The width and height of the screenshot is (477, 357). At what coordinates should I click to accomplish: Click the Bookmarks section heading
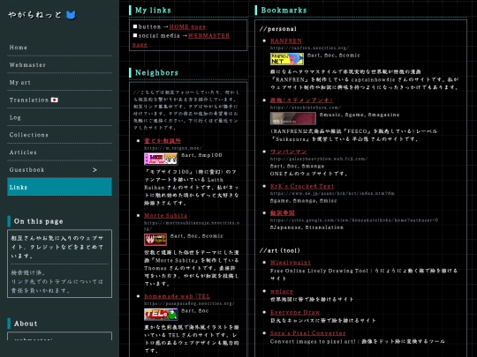284,11
